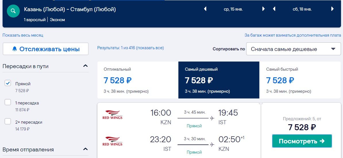Viewport: 343px width, 158px height.
Task: Click Red Wings logo on return flight
Action: tap(112, 141)
